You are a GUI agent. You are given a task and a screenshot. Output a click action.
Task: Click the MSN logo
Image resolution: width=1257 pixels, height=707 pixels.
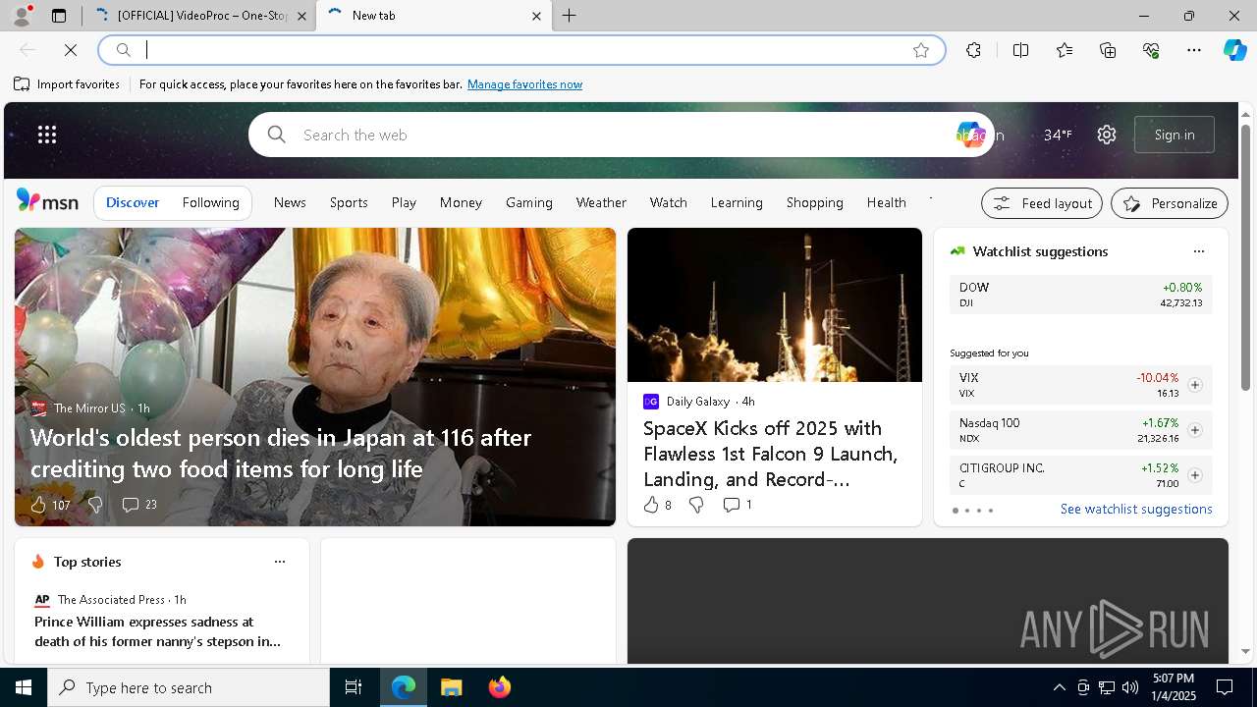[x=47, y=201]
